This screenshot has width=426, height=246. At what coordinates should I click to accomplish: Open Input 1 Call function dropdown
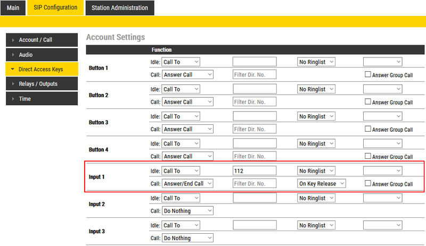point(187,183)
